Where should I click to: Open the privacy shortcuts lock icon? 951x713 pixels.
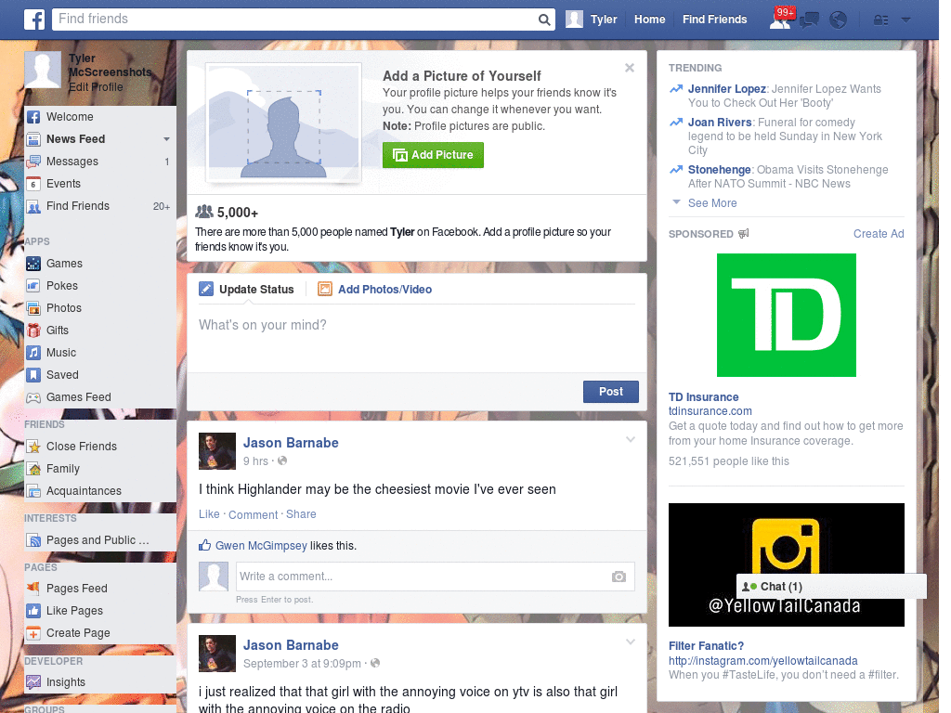(x=880, y=20)
